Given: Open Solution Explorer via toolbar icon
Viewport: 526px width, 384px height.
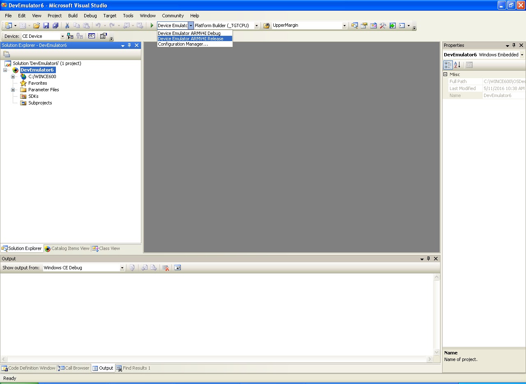Looking at the screenshot, I should [x=355, y=25].
